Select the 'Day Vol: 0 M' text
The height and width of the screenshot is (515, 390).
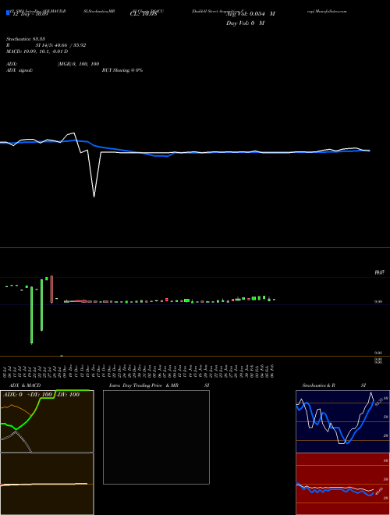point(245,23)
